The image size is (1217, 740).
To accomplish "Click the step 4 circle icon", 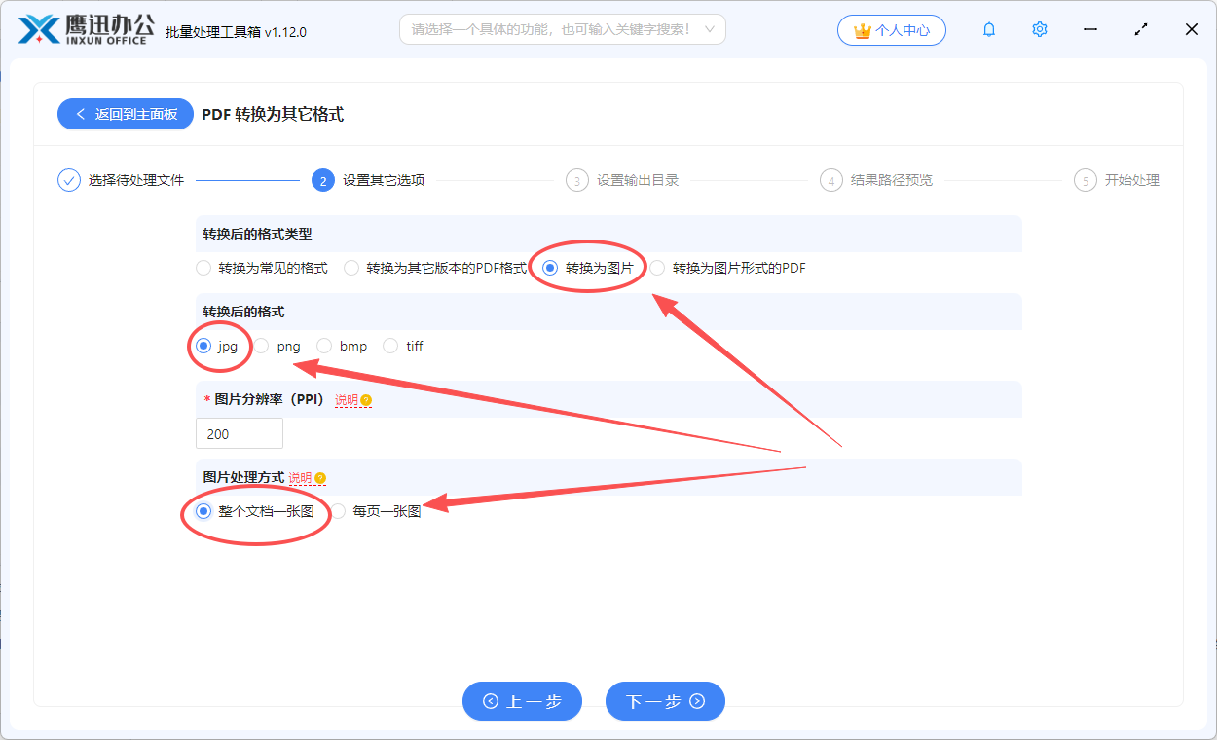I will [x=830, y=180].
